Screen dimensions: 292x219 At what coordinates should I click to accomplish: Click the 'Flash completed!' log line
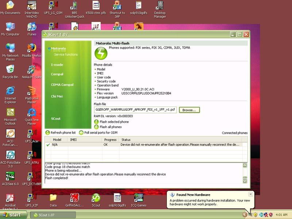pyautogui.click(x=57, y=178)
